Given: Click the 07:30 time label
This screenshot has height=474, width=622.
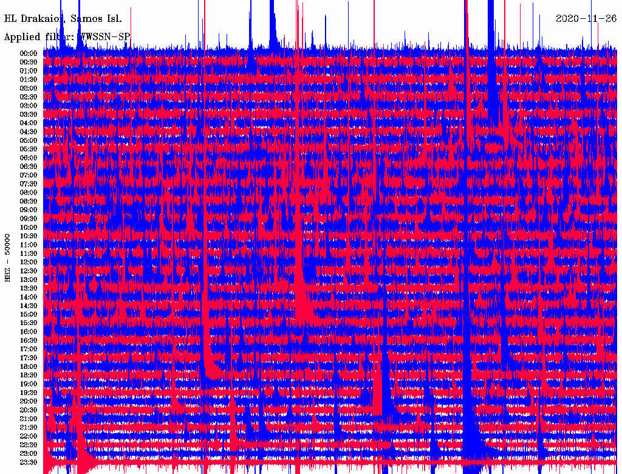Looking at the screenshot, I should tap(29, 184).
